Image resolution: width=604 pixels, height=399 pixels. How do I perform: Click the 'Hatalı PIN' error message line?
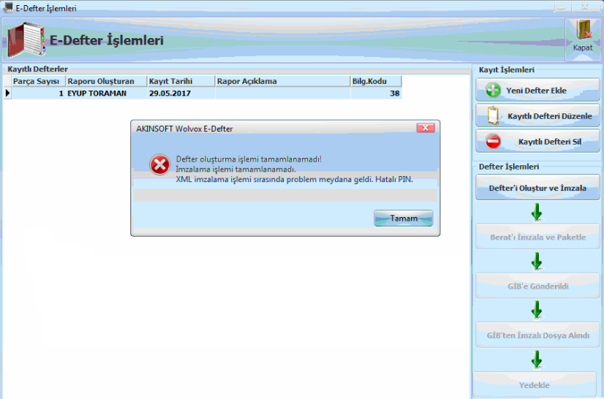click(x=294, y=179)
